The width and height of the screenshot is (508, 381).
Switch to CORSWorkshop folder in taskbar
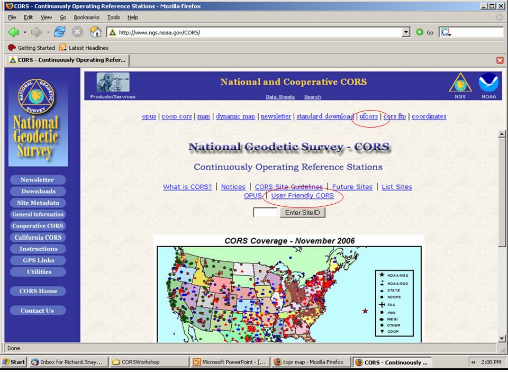[x=149, y=362]
